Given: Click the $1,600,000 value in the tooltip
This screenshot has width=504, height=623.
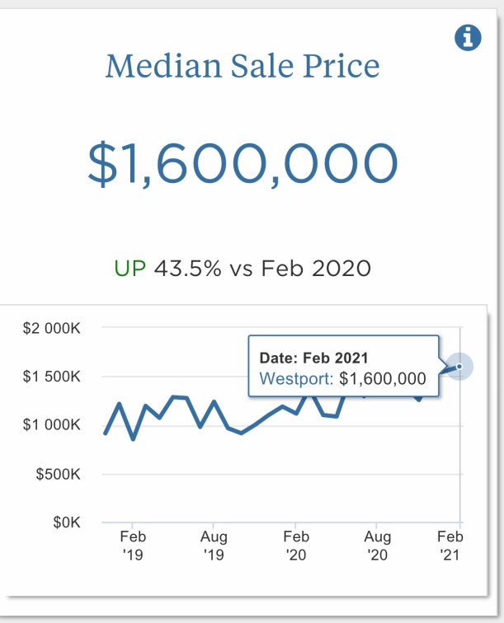Looking at the screenshot, I should click(x=383, y=379).
